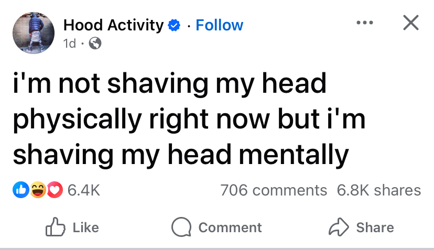Click the Hood Activity page name

[113, 25]
